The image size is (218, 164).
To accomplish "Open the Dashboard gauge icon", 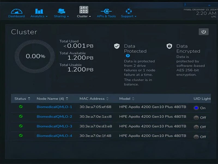I will [x=16, y=11].
